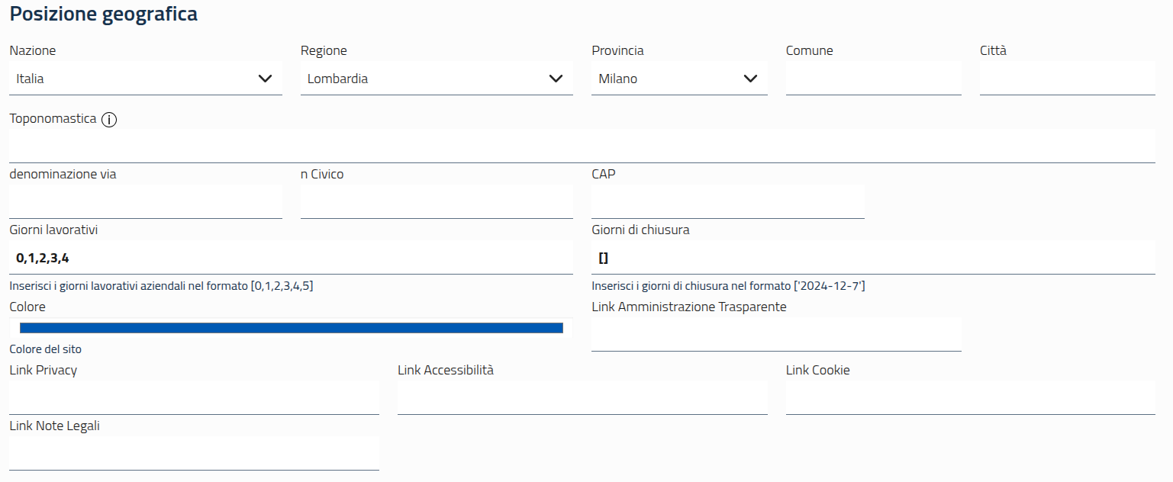The height and width of the screenshot is (482, 1173).
Task: Focus the Link Note Legali input
Action: click(194, 453)
